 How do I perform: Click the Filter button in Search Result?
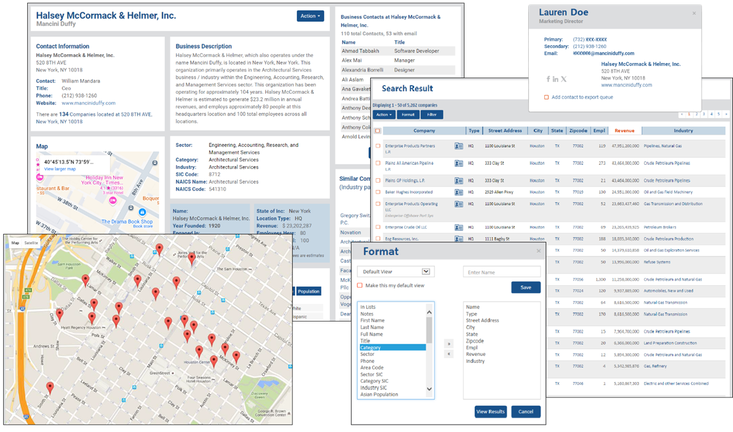click(x=432, y=115)
